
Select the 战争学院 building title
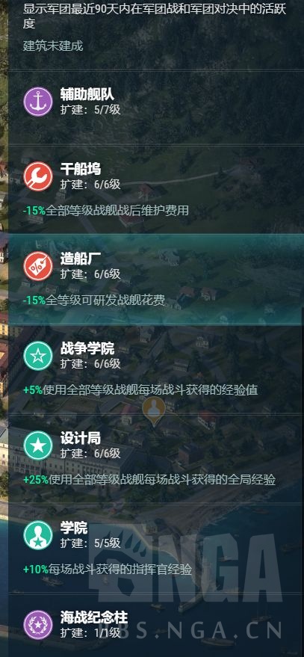click(x=87, y=348)
